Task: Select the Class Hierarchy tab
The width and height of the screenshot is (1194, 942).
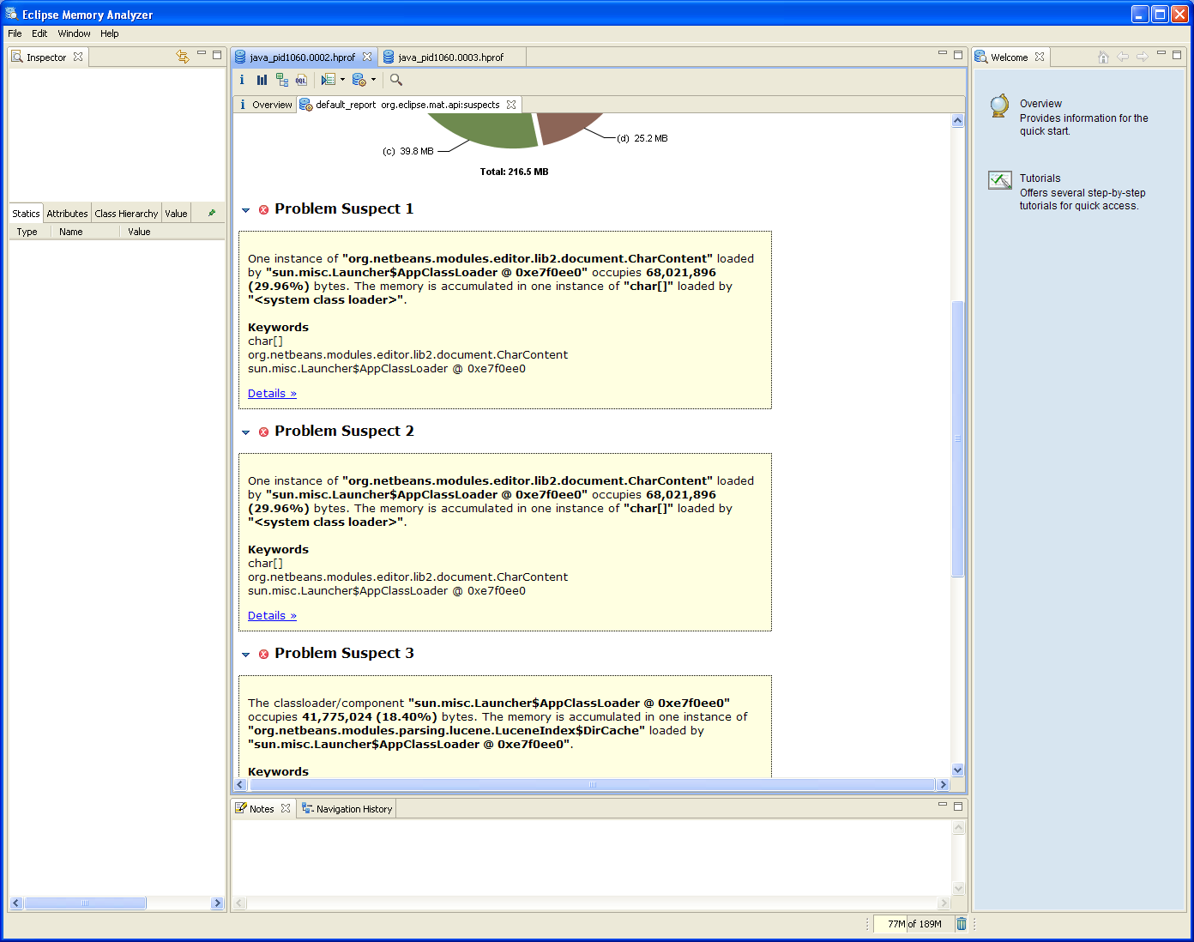Action: tap(126, 214)
